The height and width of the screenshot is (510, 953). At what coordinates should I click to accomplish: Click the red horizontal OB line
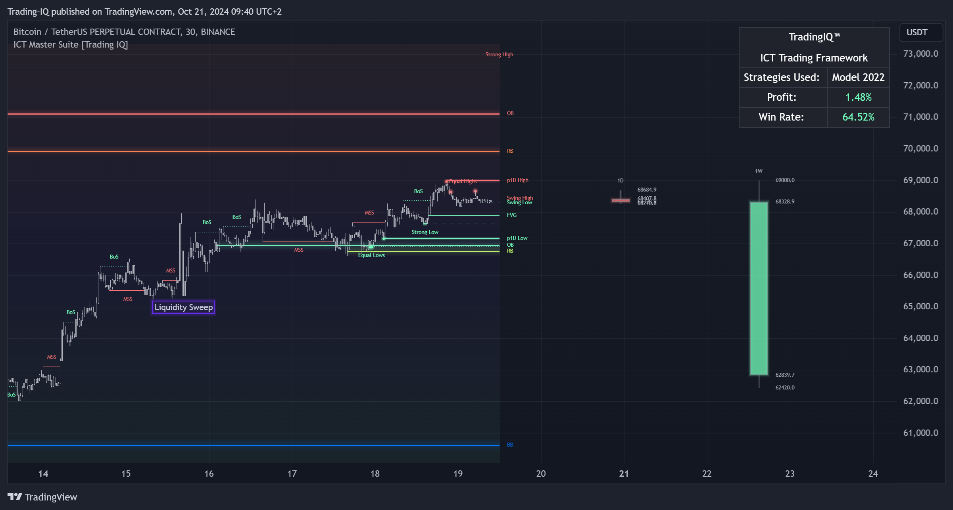coord(254,114)
